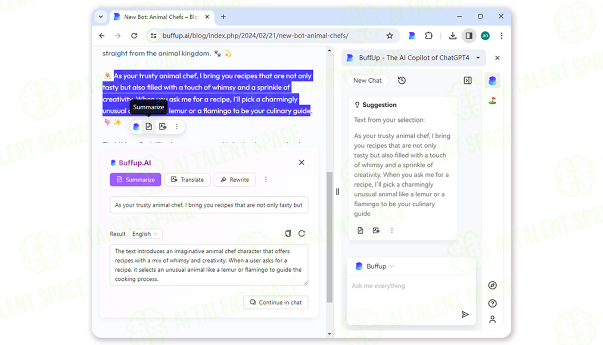
Task: Open more actions beside Rewrite
Action: (x=266, y=180)
